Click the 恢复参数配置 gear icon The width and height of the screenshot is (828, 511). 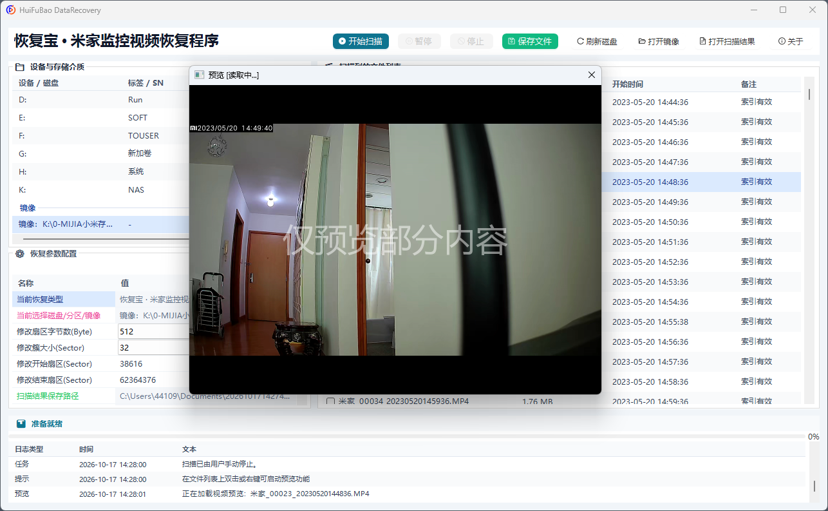(x=20, y=254)
